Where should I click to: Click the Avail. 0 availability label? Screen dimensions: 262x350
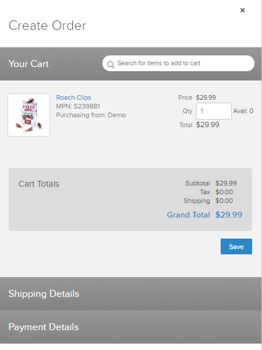[243, 111]
